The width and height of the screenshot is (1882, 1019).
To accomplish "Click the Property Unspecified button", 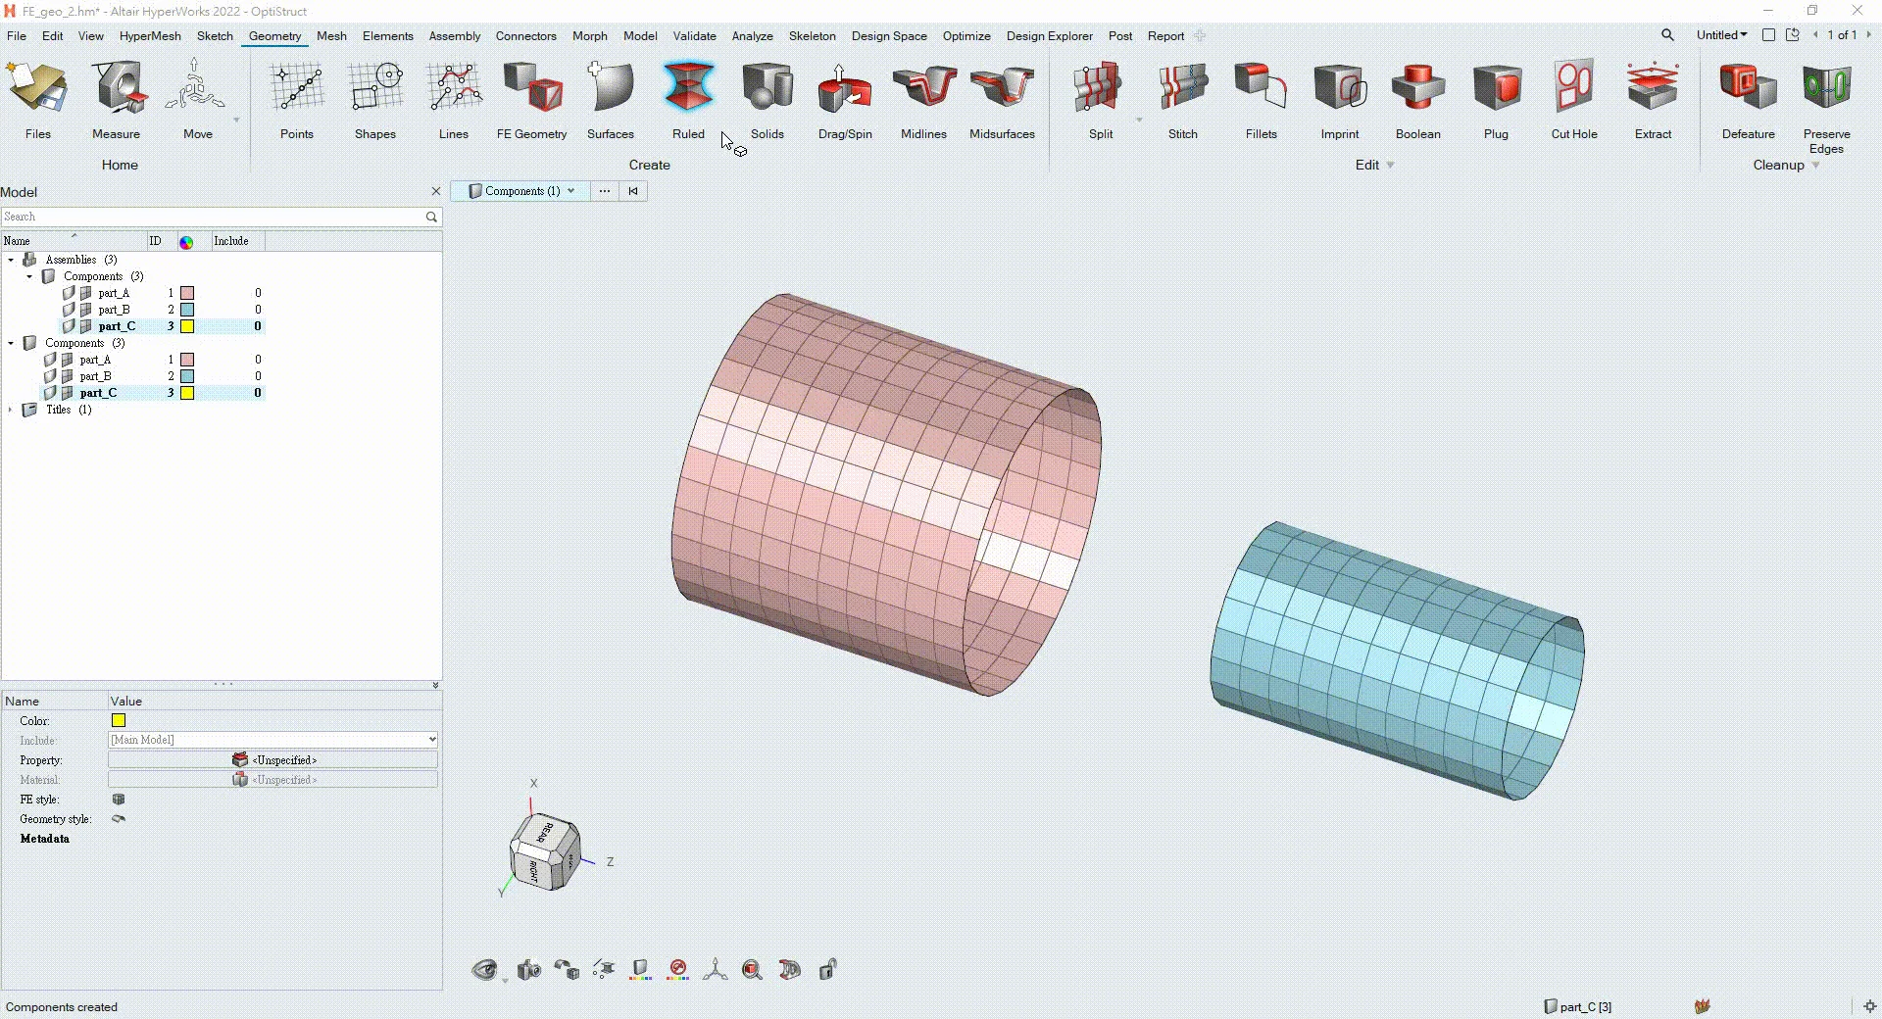I will [272, 760].
